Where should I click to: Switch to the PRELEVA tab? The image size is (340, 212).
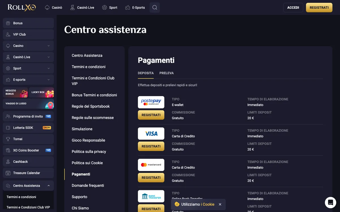(x=167, y=73)
